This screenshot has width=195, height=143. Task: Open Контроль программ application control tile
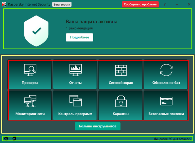(x=75, y=105)
